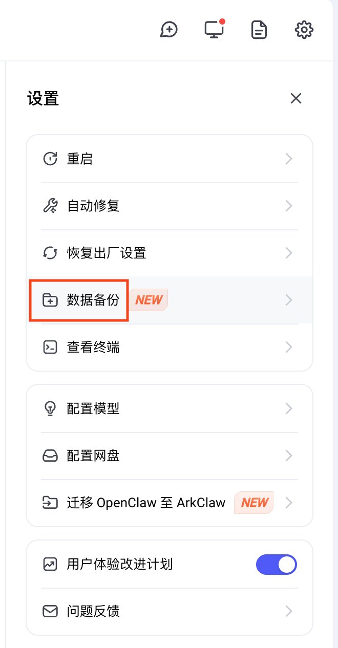Open the monitor icon with red dot
The width and height of the screenshot is (338, 648).
click(x=214, y=30)
